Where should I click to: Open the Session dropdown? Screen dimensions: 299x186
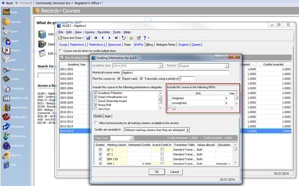pos(226,66)
